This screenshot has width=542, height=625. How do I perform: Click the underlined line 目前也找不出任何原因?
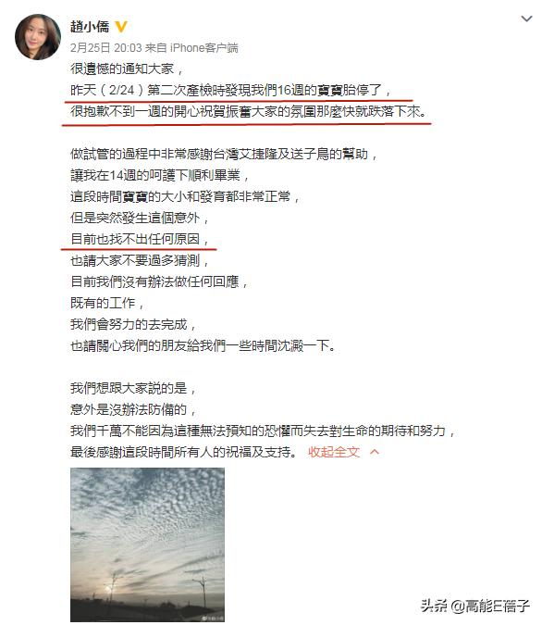tap(140, 239)
